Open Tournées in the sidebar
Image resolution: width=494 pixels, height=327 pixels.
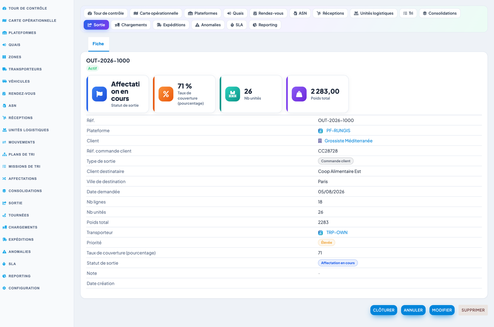coord(18,215)
